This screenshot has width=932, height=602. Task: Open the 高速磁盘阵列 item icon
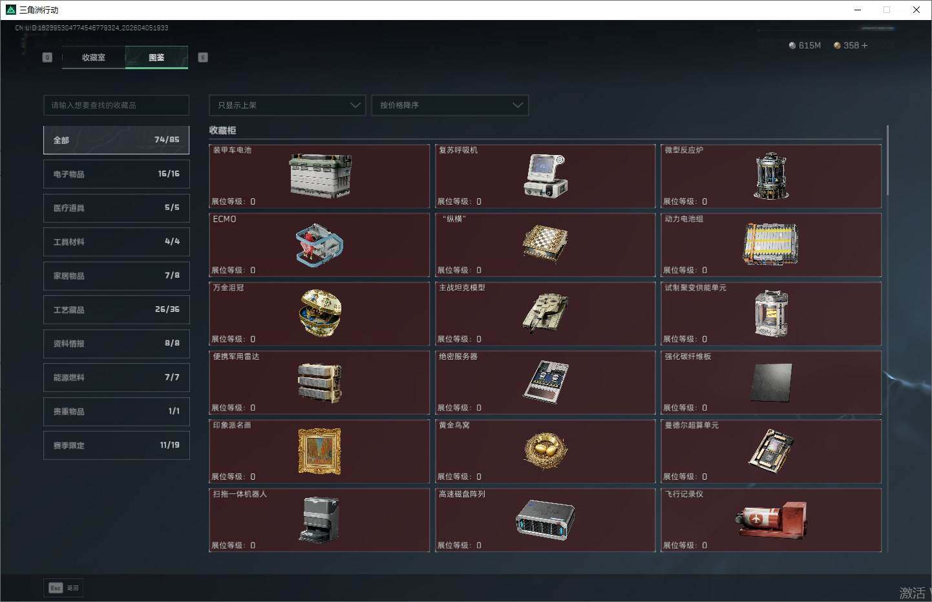coord(545,520)
